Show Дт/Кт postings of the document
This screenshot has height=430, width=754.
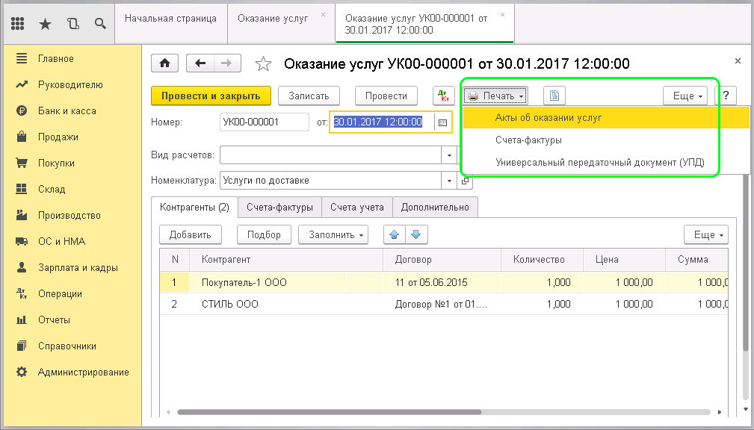444,96
